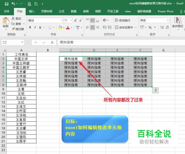
Task: Center text horizontally
Action: pos(92,28)
